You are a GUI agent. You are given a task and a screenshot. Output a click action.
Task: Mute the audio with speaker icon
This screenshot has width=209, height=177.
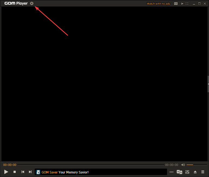(183, 165)
